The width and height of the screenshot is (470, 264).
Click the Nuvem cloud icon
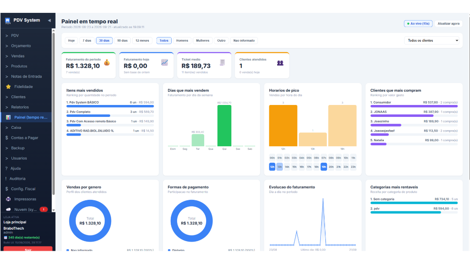(x=8, y=209)
